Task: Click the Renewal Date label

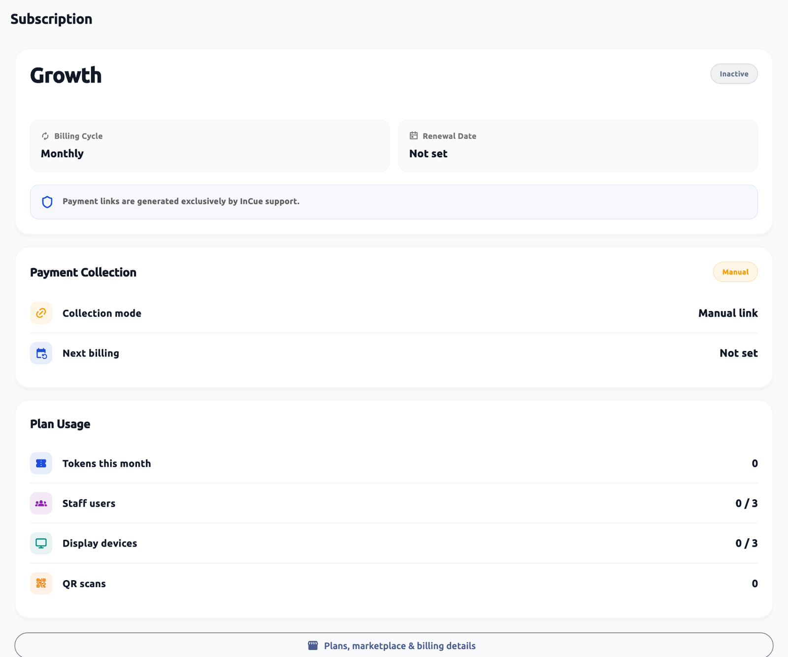Action: 449,136
